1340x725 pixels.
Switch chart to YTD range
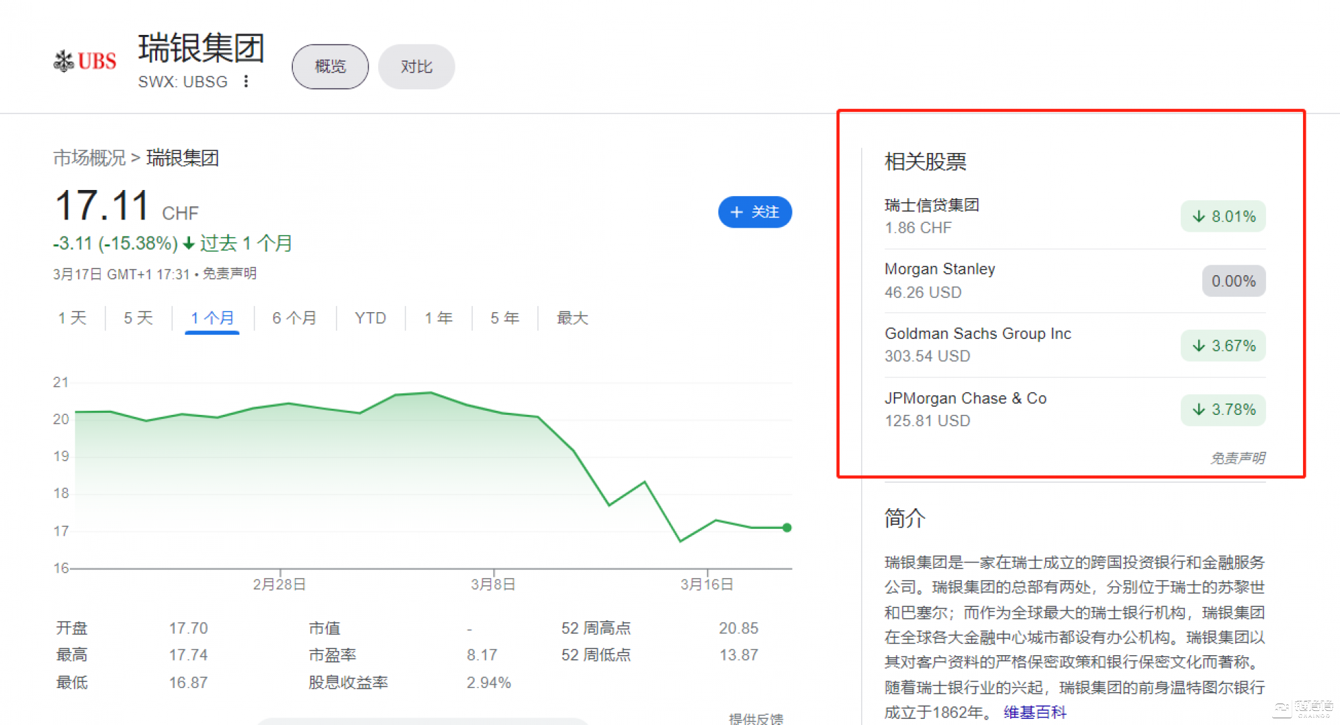click(370, 318)
